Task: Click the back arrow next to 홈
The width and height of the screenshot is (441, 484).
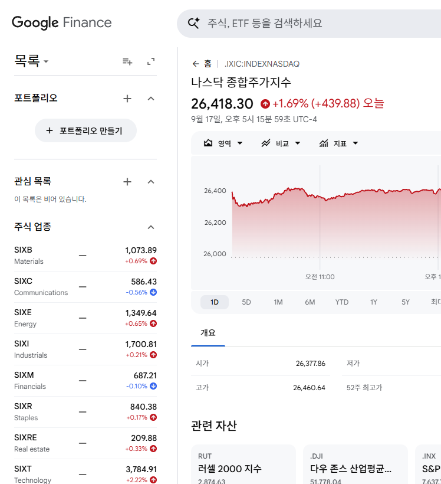Action: point(196,64)
